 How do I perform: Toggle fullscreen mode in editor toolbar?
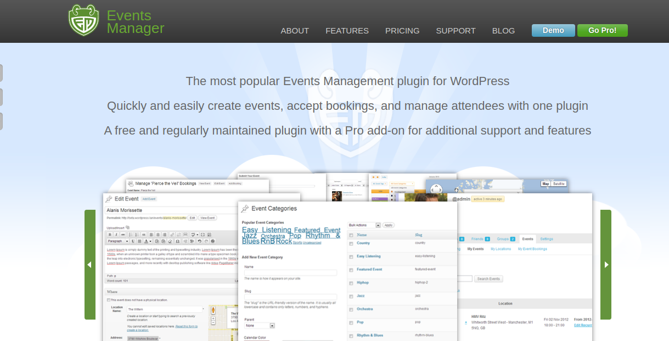pos(203,234)
